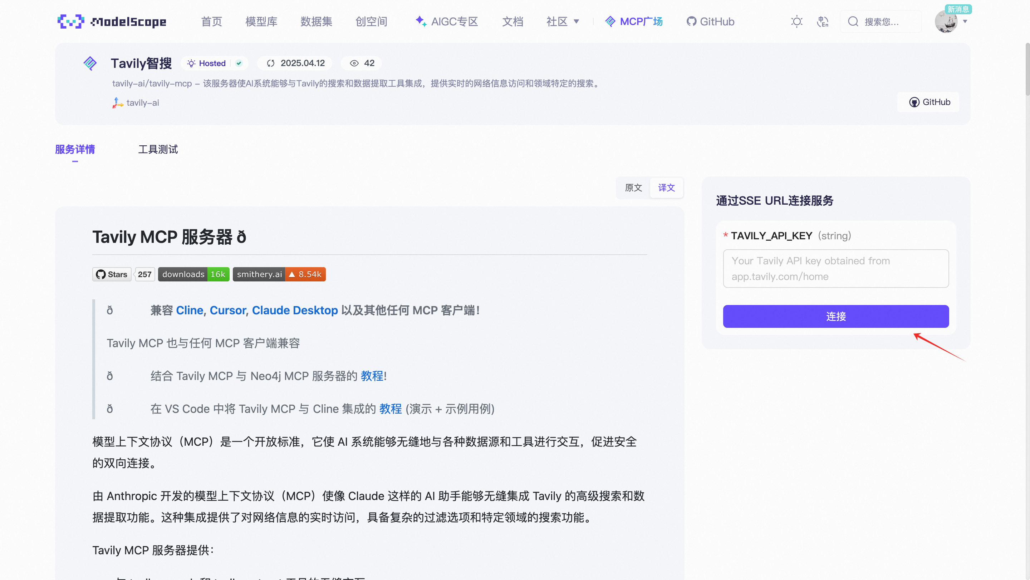This screenshot has width=1030, height=580.
Task: Toggle to 原文 original text
Action: [x=633, y=187]
